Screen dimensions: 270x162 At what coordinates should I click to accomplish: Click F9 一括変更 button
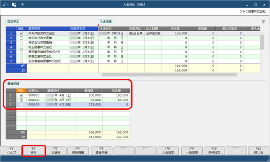(x=192, y=151)
